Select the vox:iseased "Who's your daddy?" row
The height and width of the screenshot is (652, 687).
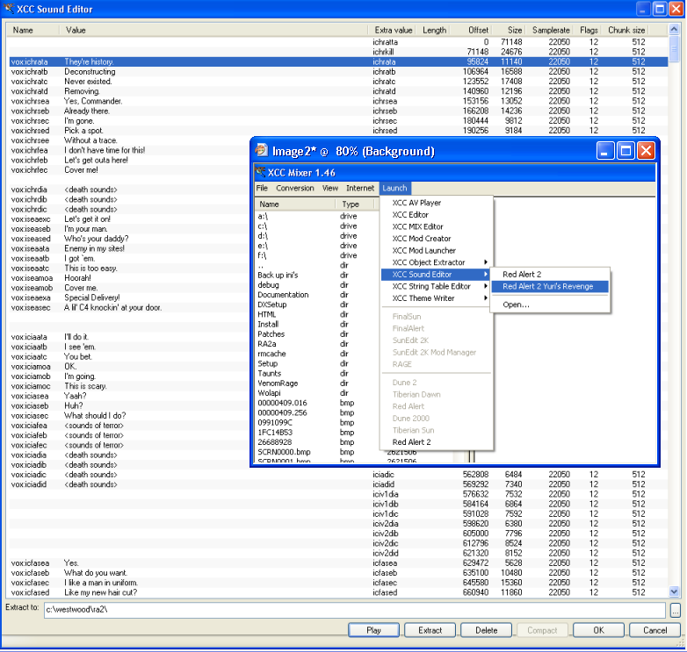129,239
